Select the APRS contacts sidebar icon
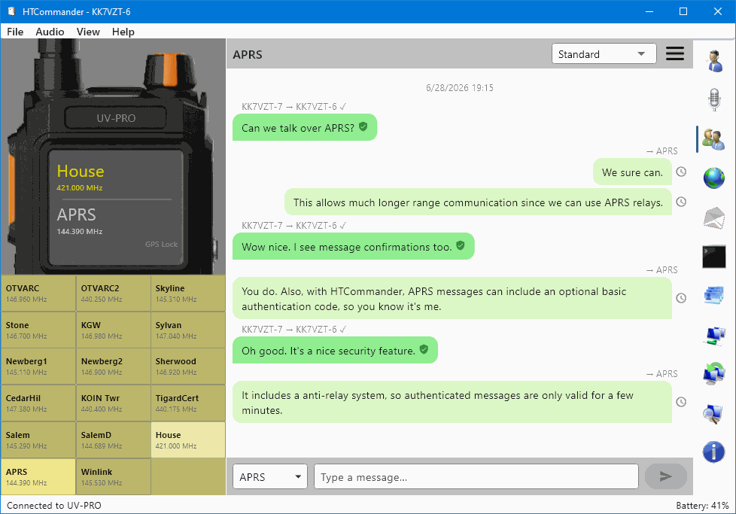 714,139
